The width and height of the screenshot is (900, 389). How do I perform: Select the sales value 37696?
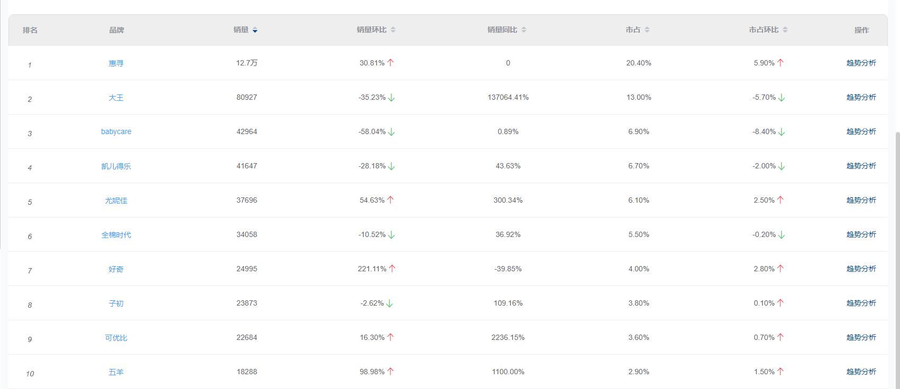coord(247,200)
